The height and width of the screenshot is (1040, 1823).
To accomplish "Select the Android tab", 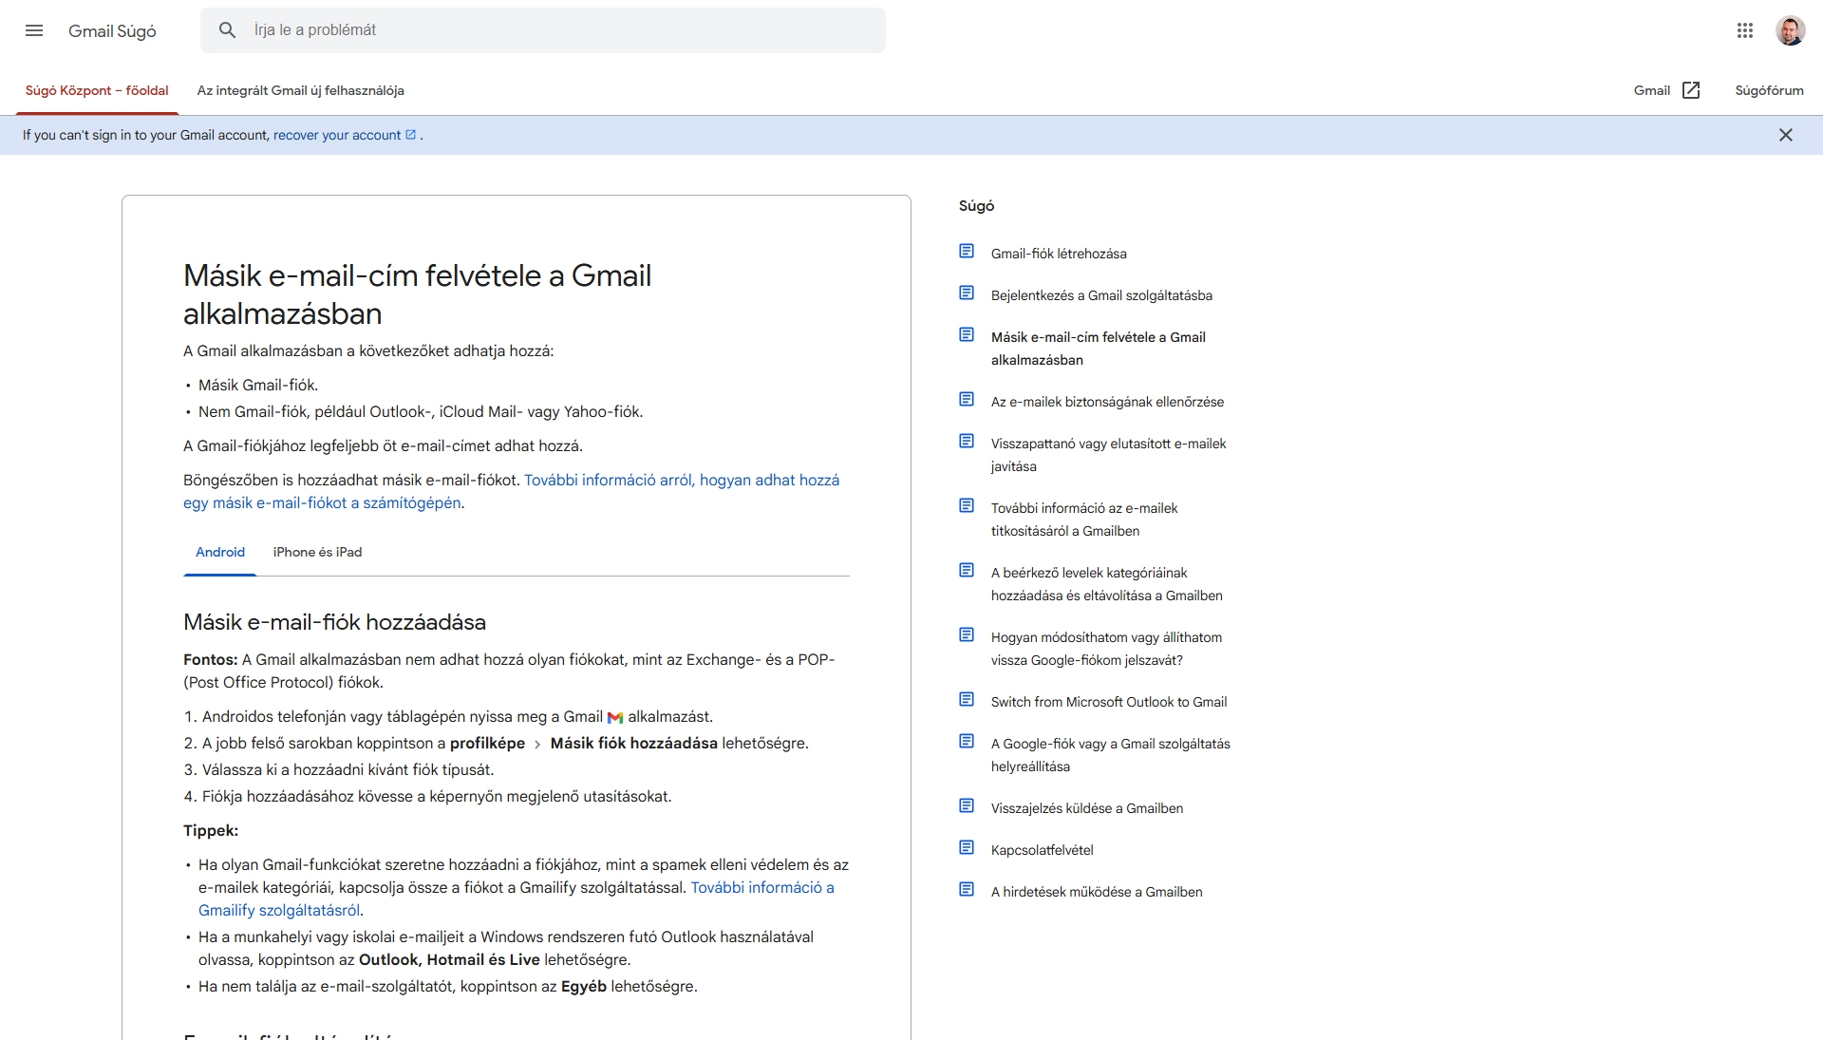I will click(219, 552).
